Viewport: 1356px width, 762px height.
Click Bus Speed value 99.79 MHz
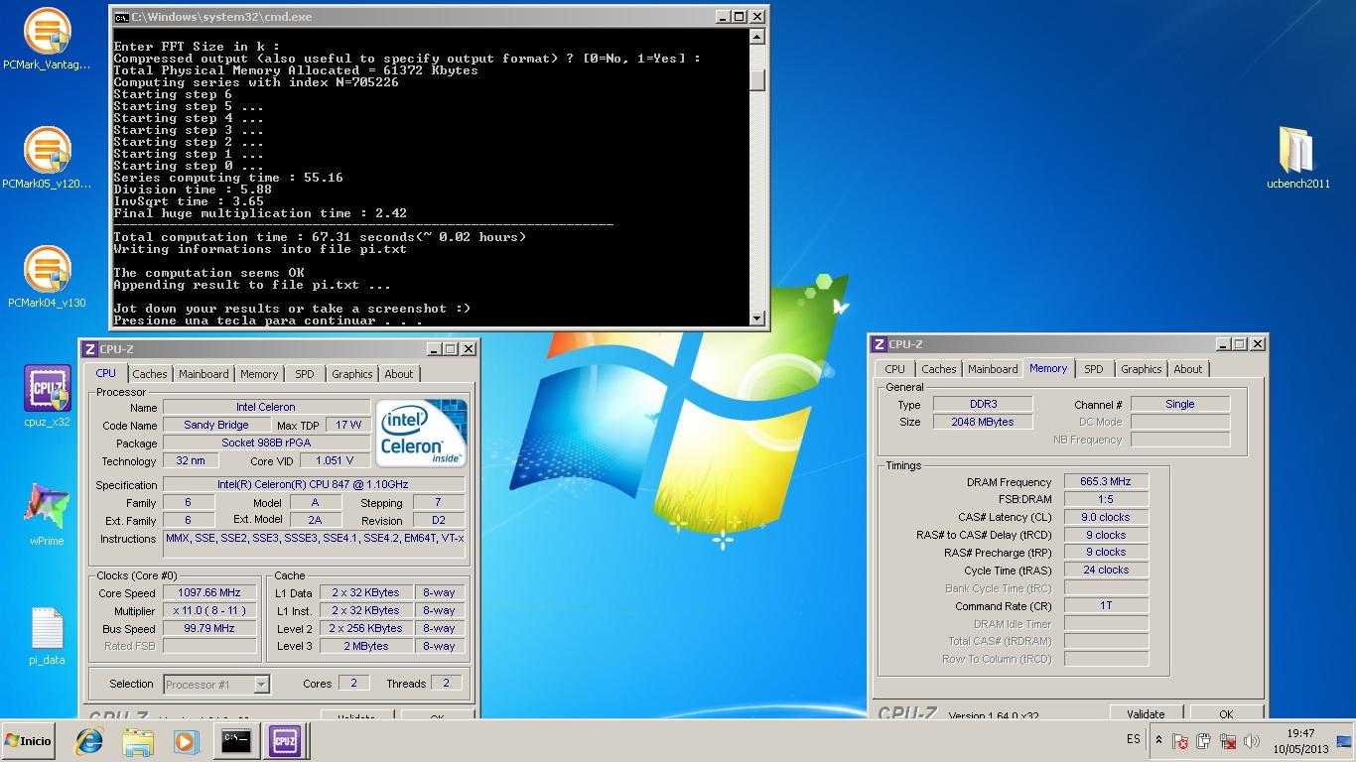coord(209,629)
